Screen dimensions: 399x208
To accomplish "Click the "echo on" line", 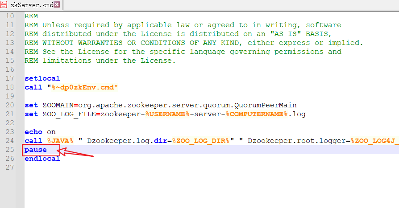I will pyautogui.click(x=40, y=132).
